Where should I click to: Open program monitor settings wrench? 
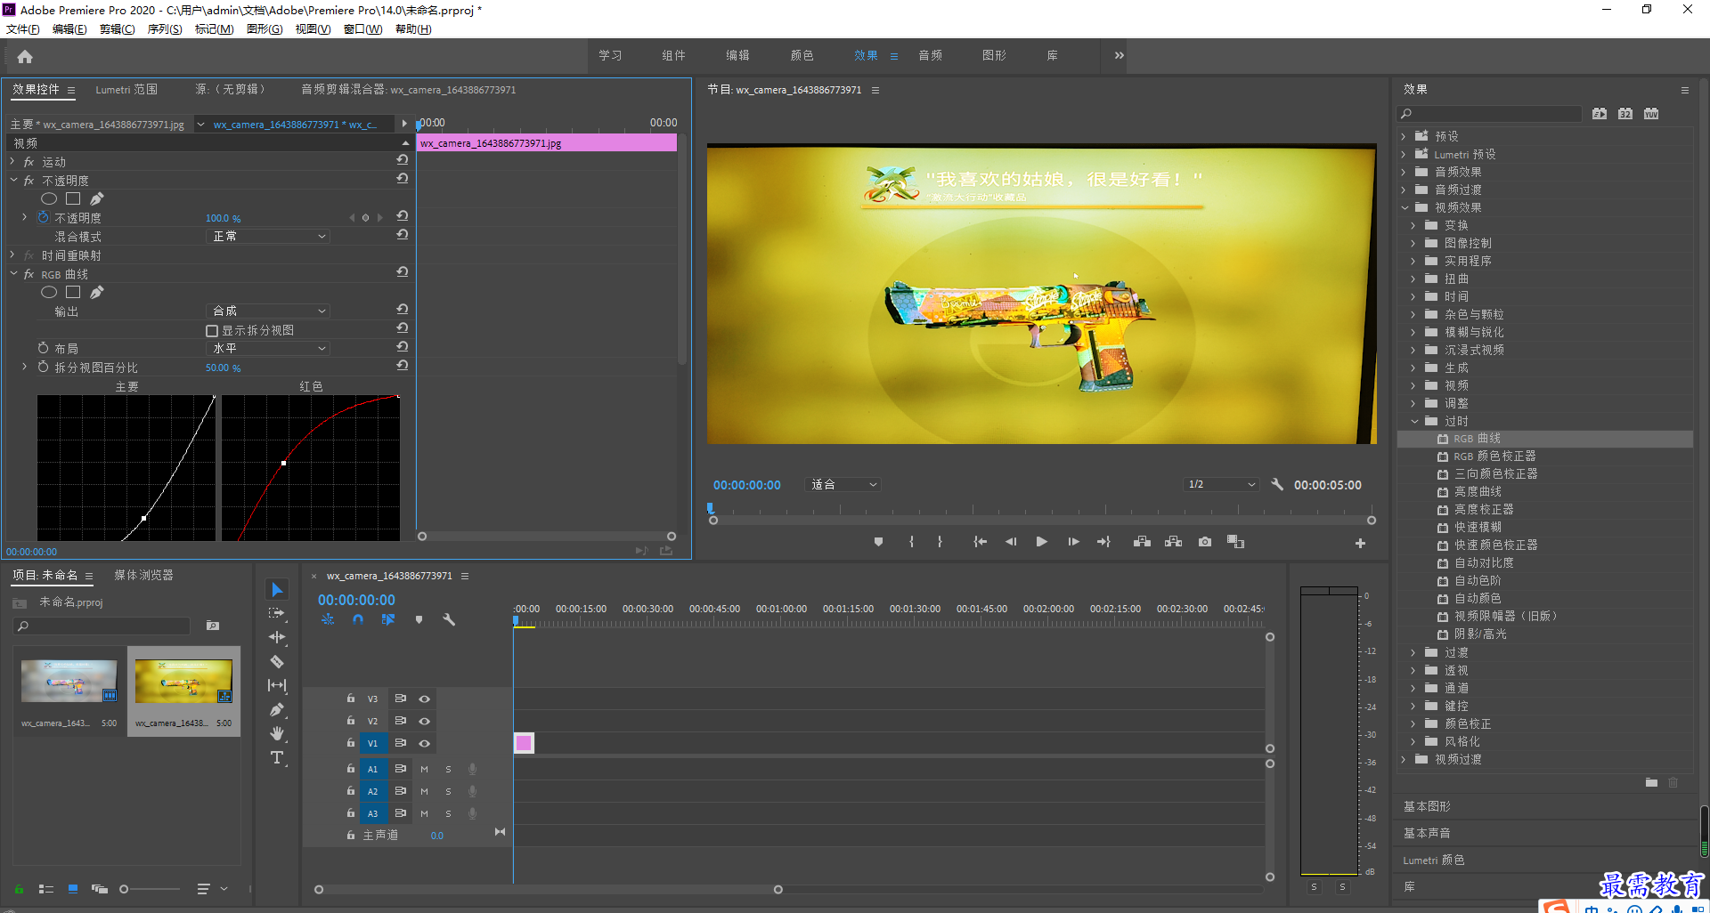click(1277, 485)
